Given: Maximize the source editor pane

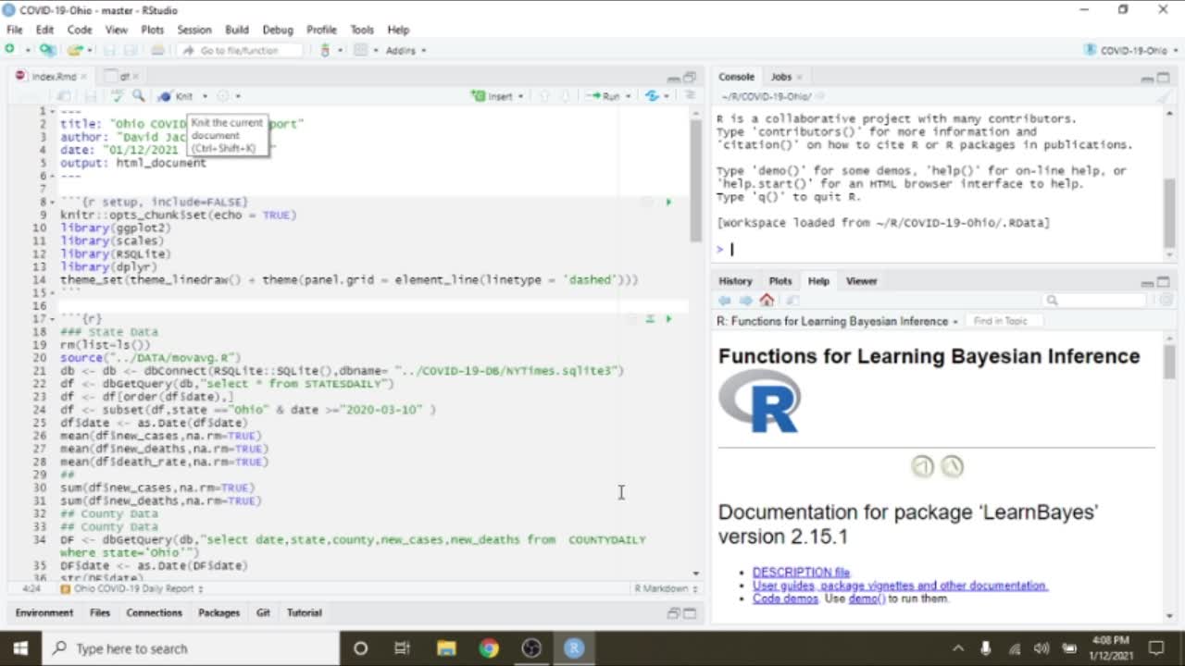Looking at the screenshot, I should [x=690, y=77].
